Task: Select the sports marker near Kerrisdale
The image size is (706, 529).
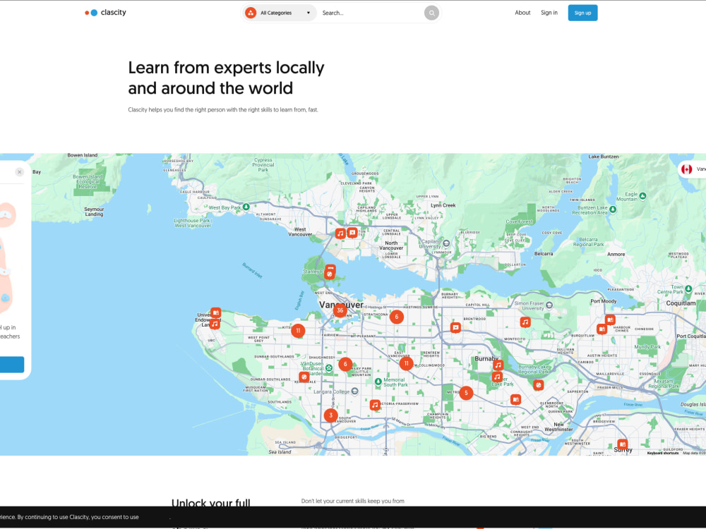Action: tap(304, 377)
